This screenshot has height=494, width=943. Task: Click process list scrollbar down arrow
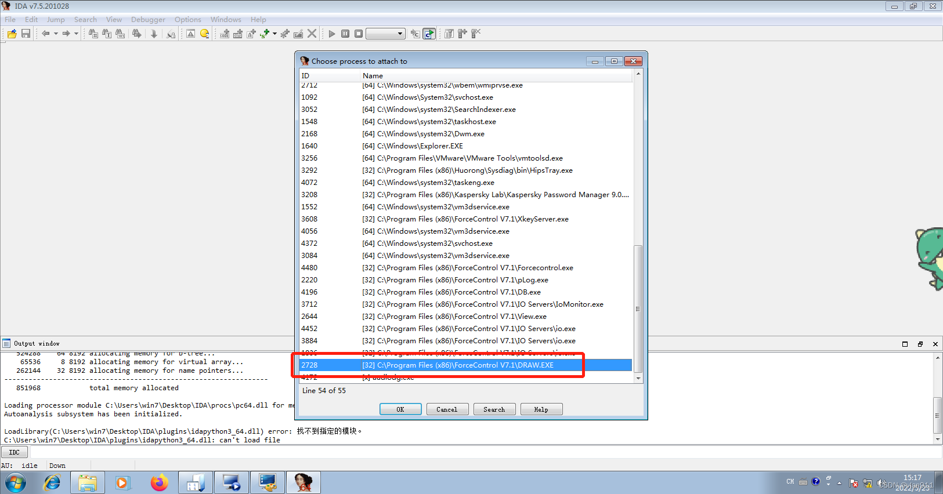[x=638, y=378]
